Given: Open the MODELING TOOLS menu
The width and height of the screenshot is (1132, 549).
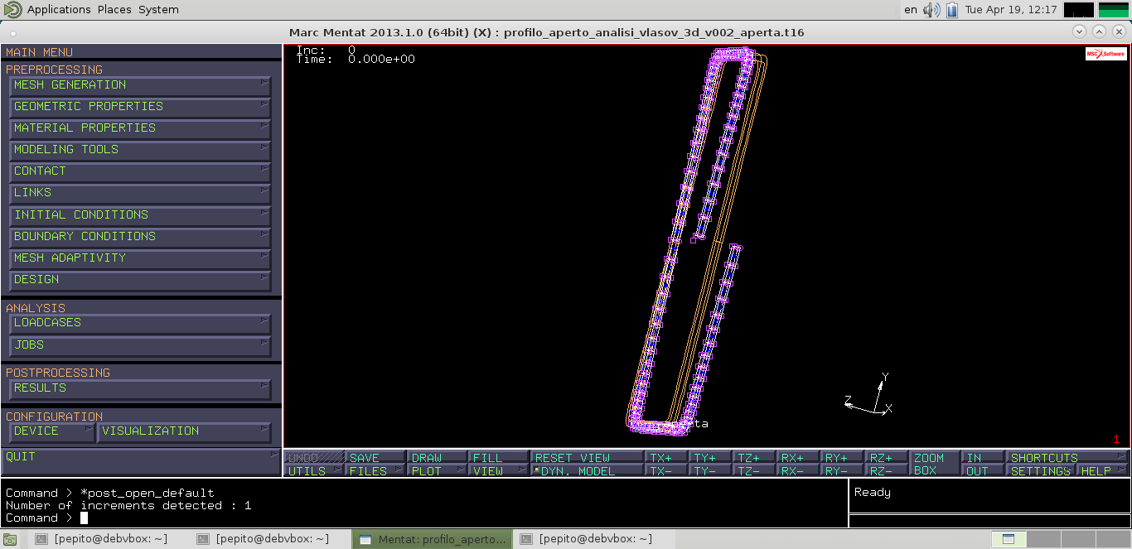Looking at the screenshot, I should (x=140, y=150).
